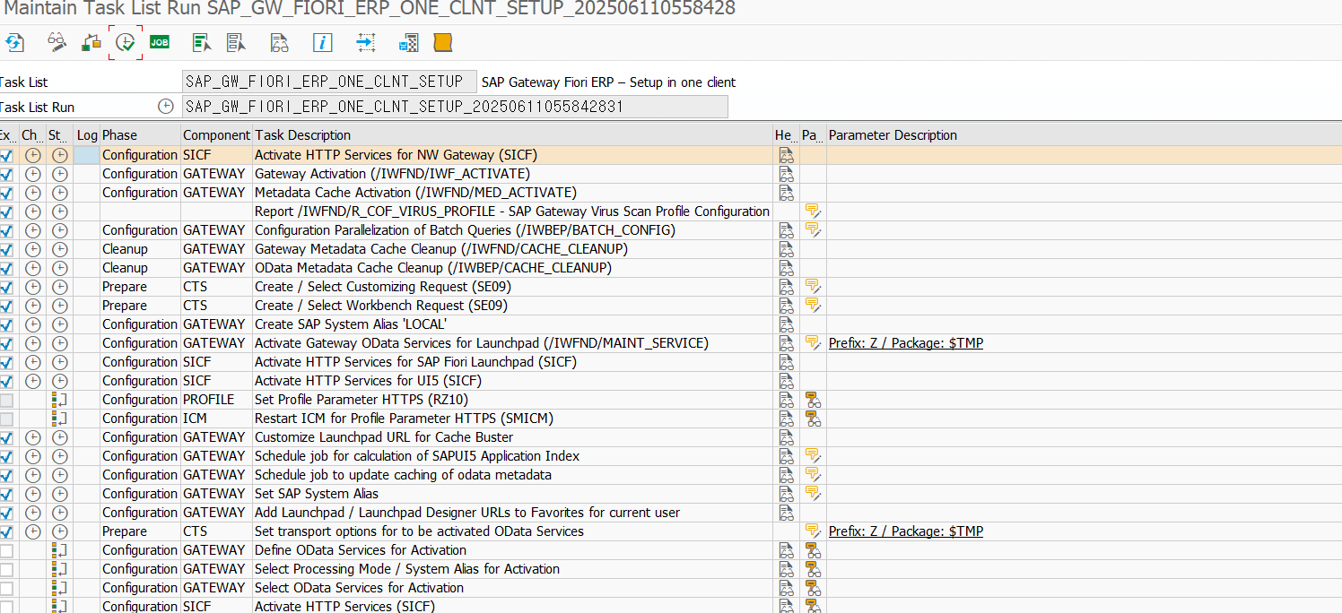Click ICM component cell
This screenshot has height=613, width=1342.
click(x=217, y=419)
